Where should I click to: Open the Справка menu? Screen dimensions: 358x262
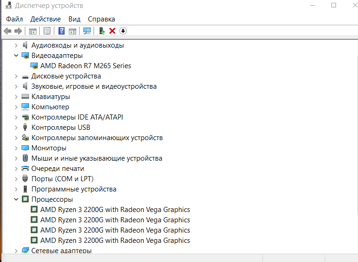[x=102, y=19]
